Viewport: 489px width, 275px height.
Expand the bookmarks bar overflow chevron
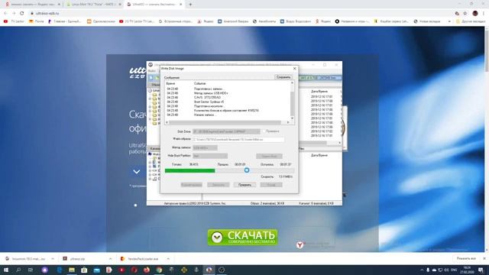click(449, 21)
